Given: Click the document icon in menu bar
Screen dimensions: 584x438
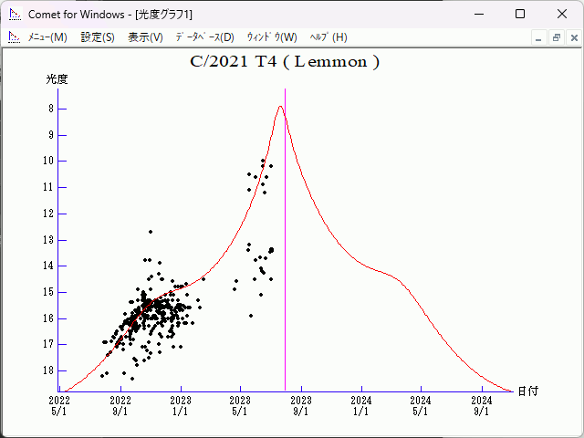Looking at the screenshot, I should 15,37.
